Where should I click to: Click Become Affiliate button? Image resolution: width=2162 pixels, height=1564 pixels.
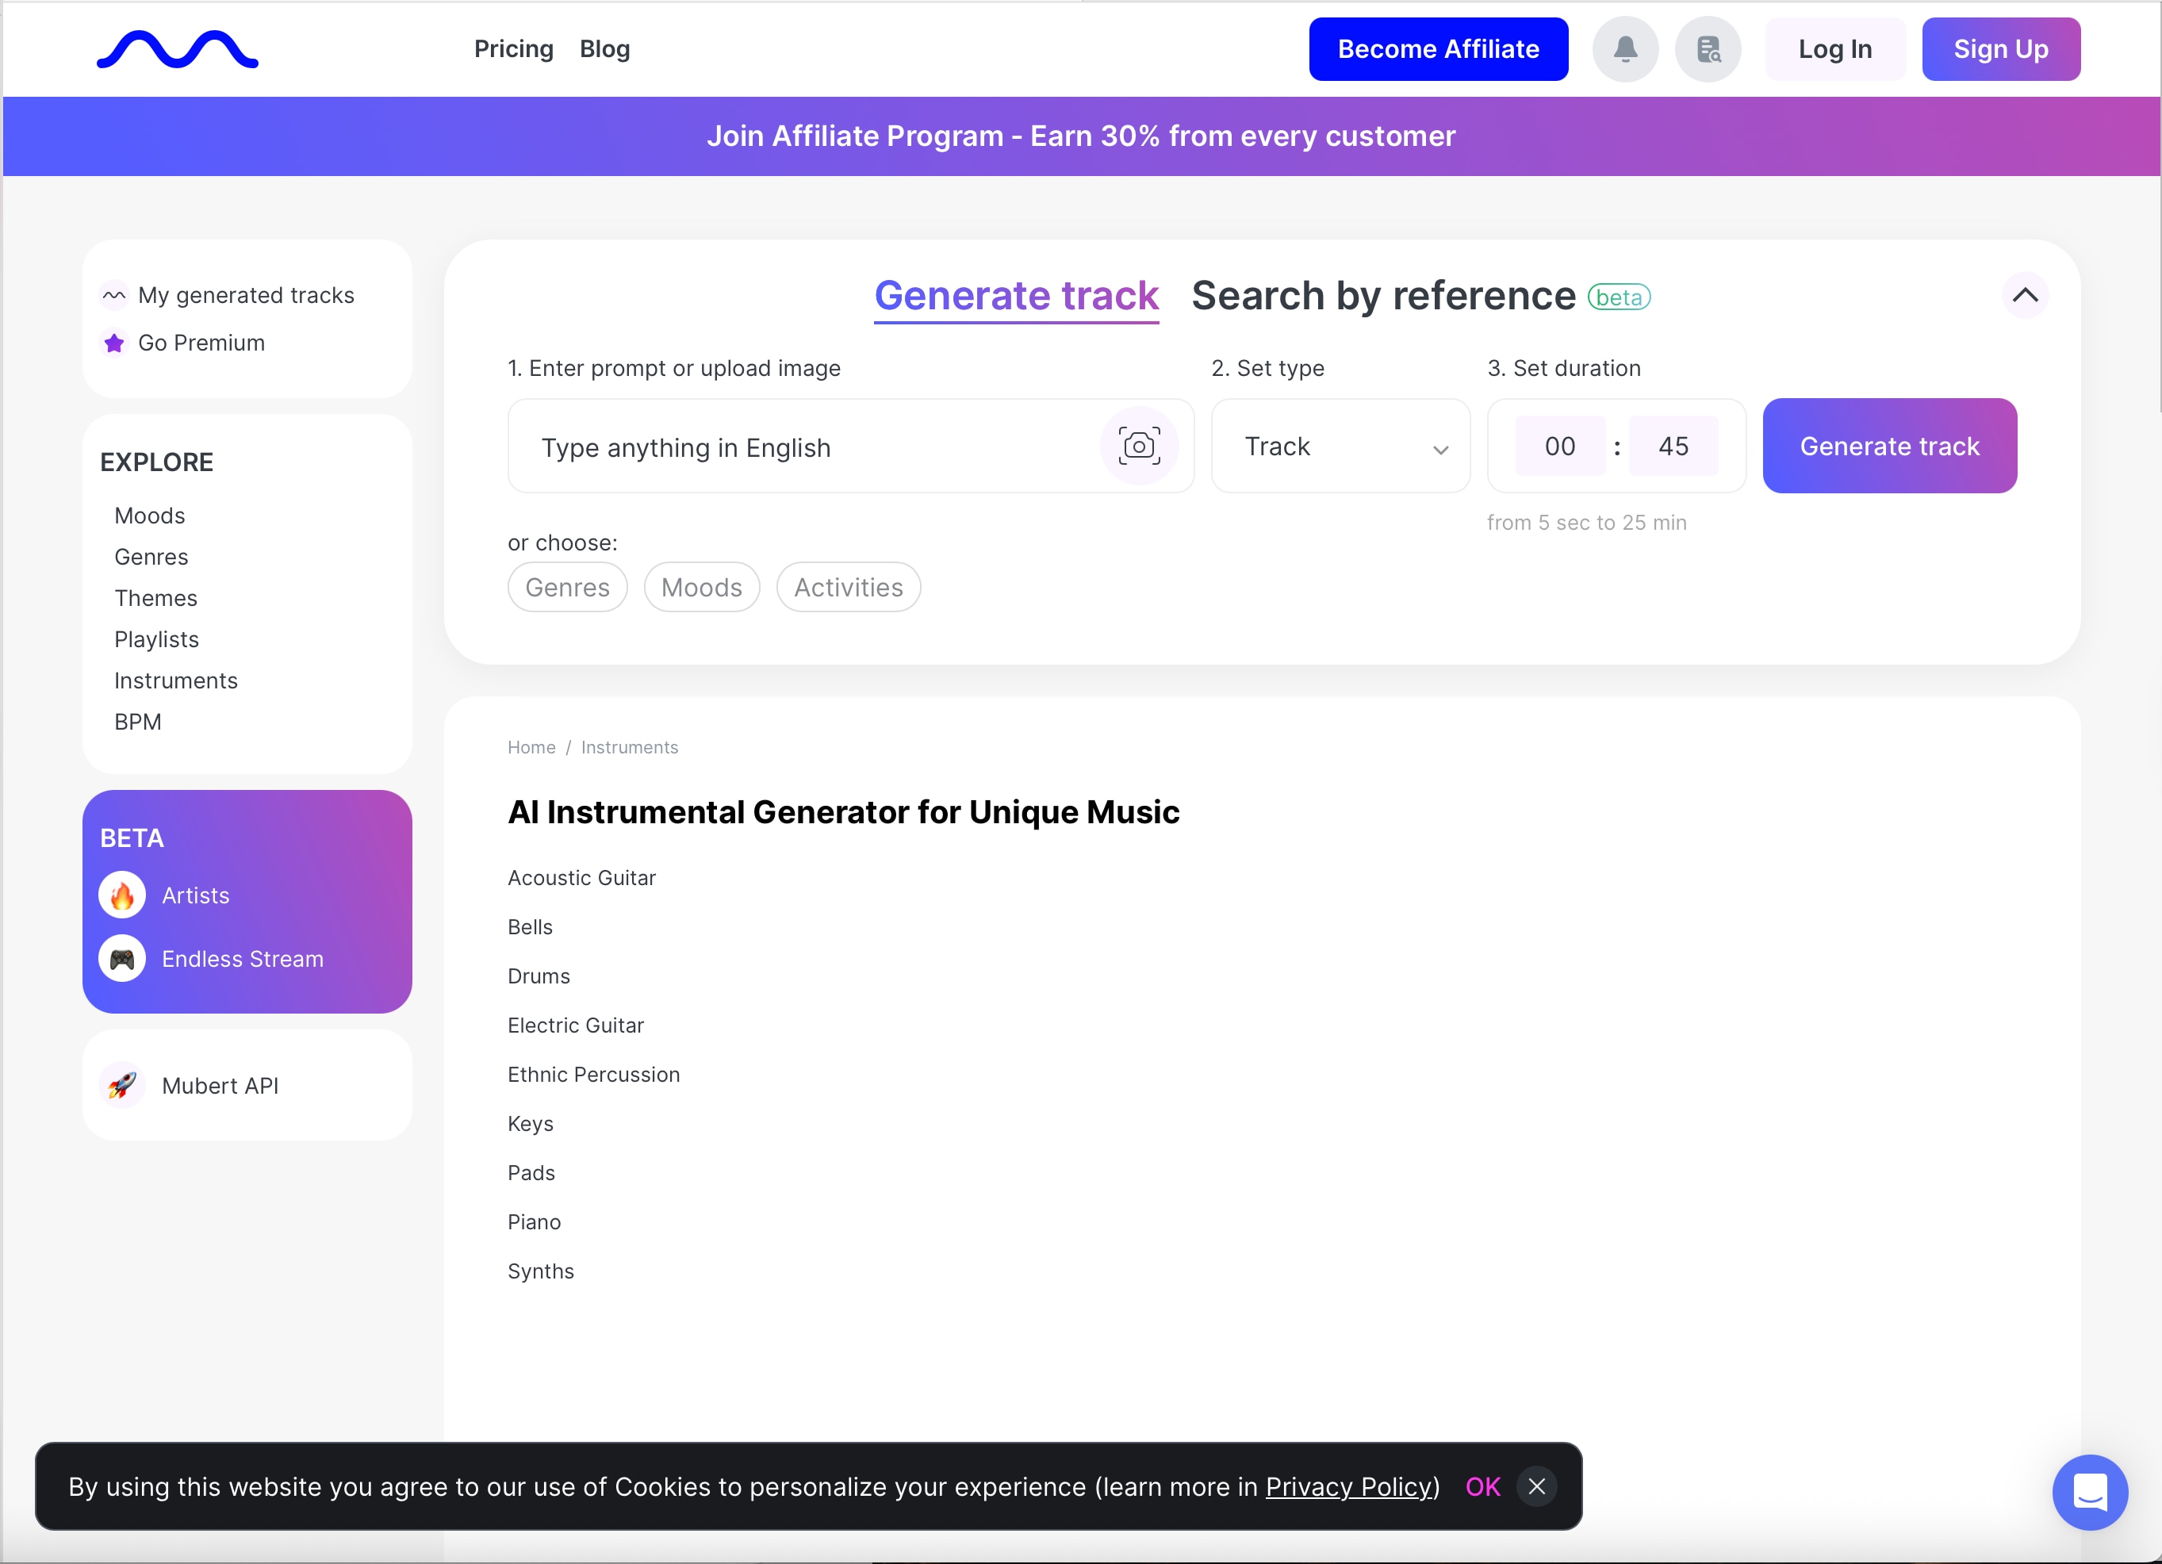[1439, 48]
